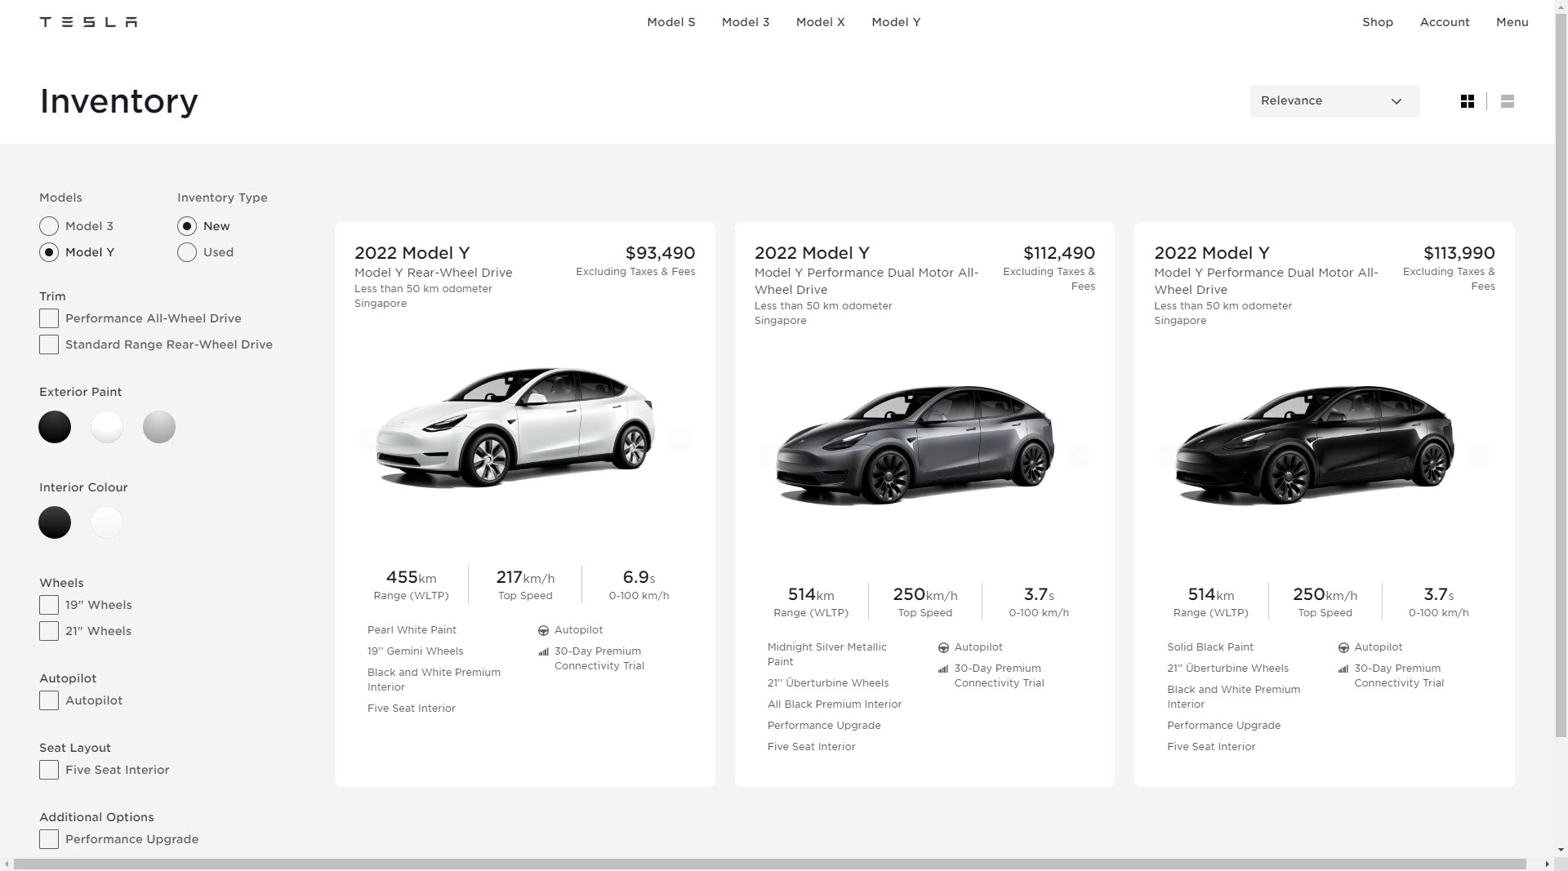This screenshot has height=871, width=1568.
Task: Open the $93,490 Model Y car image
Action: point(514,429)
